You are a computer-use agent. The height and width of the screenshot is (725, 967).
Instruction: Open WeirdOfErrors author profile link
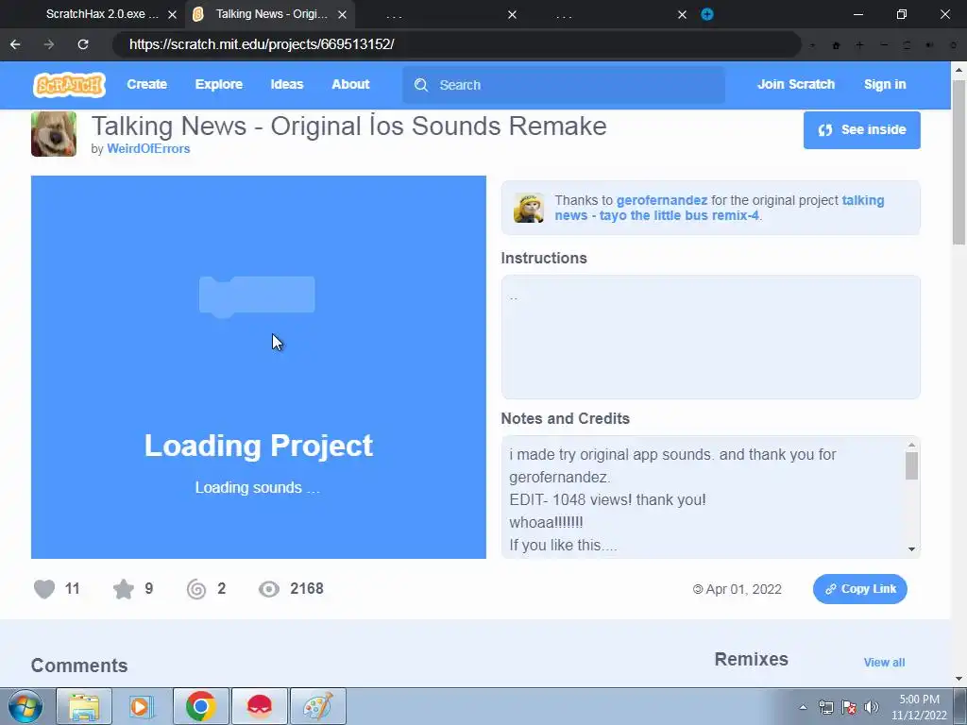(x=148, y=148)
